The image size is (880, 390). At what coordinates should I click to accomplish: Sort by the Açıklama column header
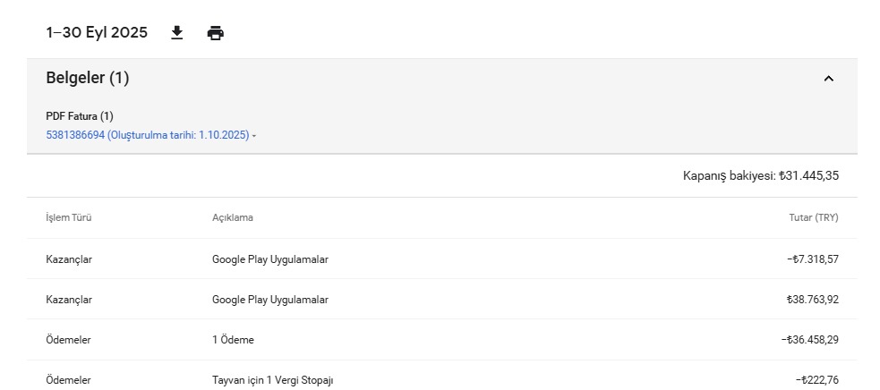coord(233,217)
